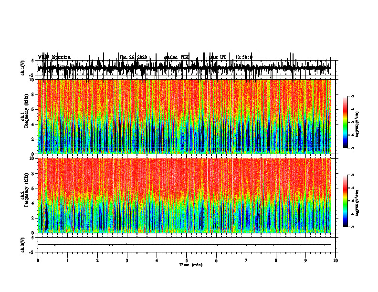Click inside the ch.2 spectrogram panel

click(x=184, y=196)
